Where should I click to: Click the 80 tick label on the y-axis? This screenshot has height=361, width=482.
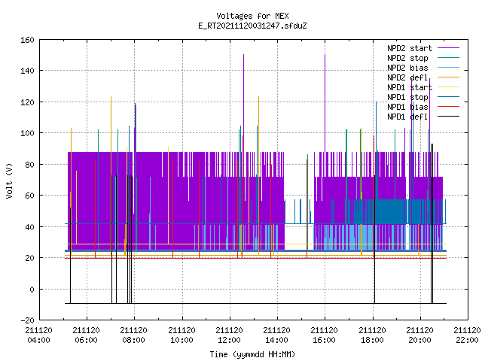30,165
